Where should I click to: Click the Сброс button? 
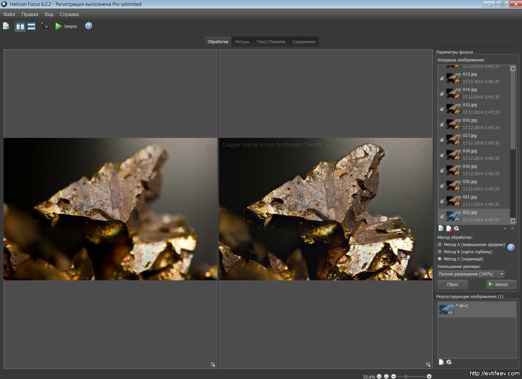coord(453,284)
